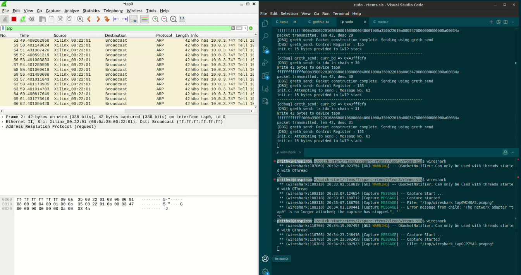
Task: Create new terminal with the plus icon
Action: click(491, 22)
